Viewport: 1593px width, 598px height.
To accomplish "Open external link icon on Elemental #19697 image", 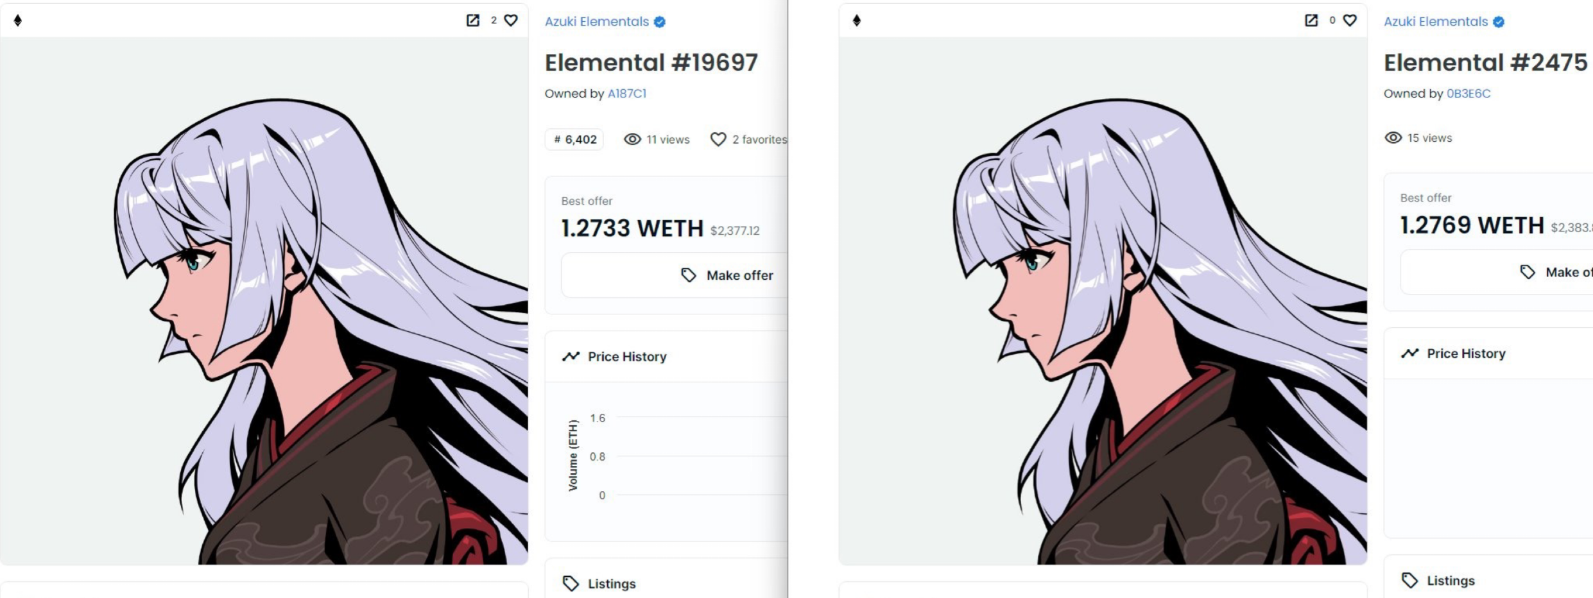I will [472, 21].
